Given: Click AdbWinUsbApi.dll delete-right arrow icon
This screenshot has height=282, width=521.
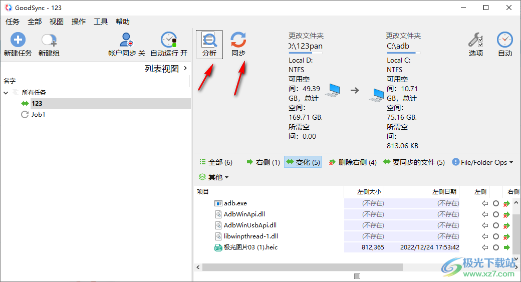Looking at the screenshot, I should [506, 225].
